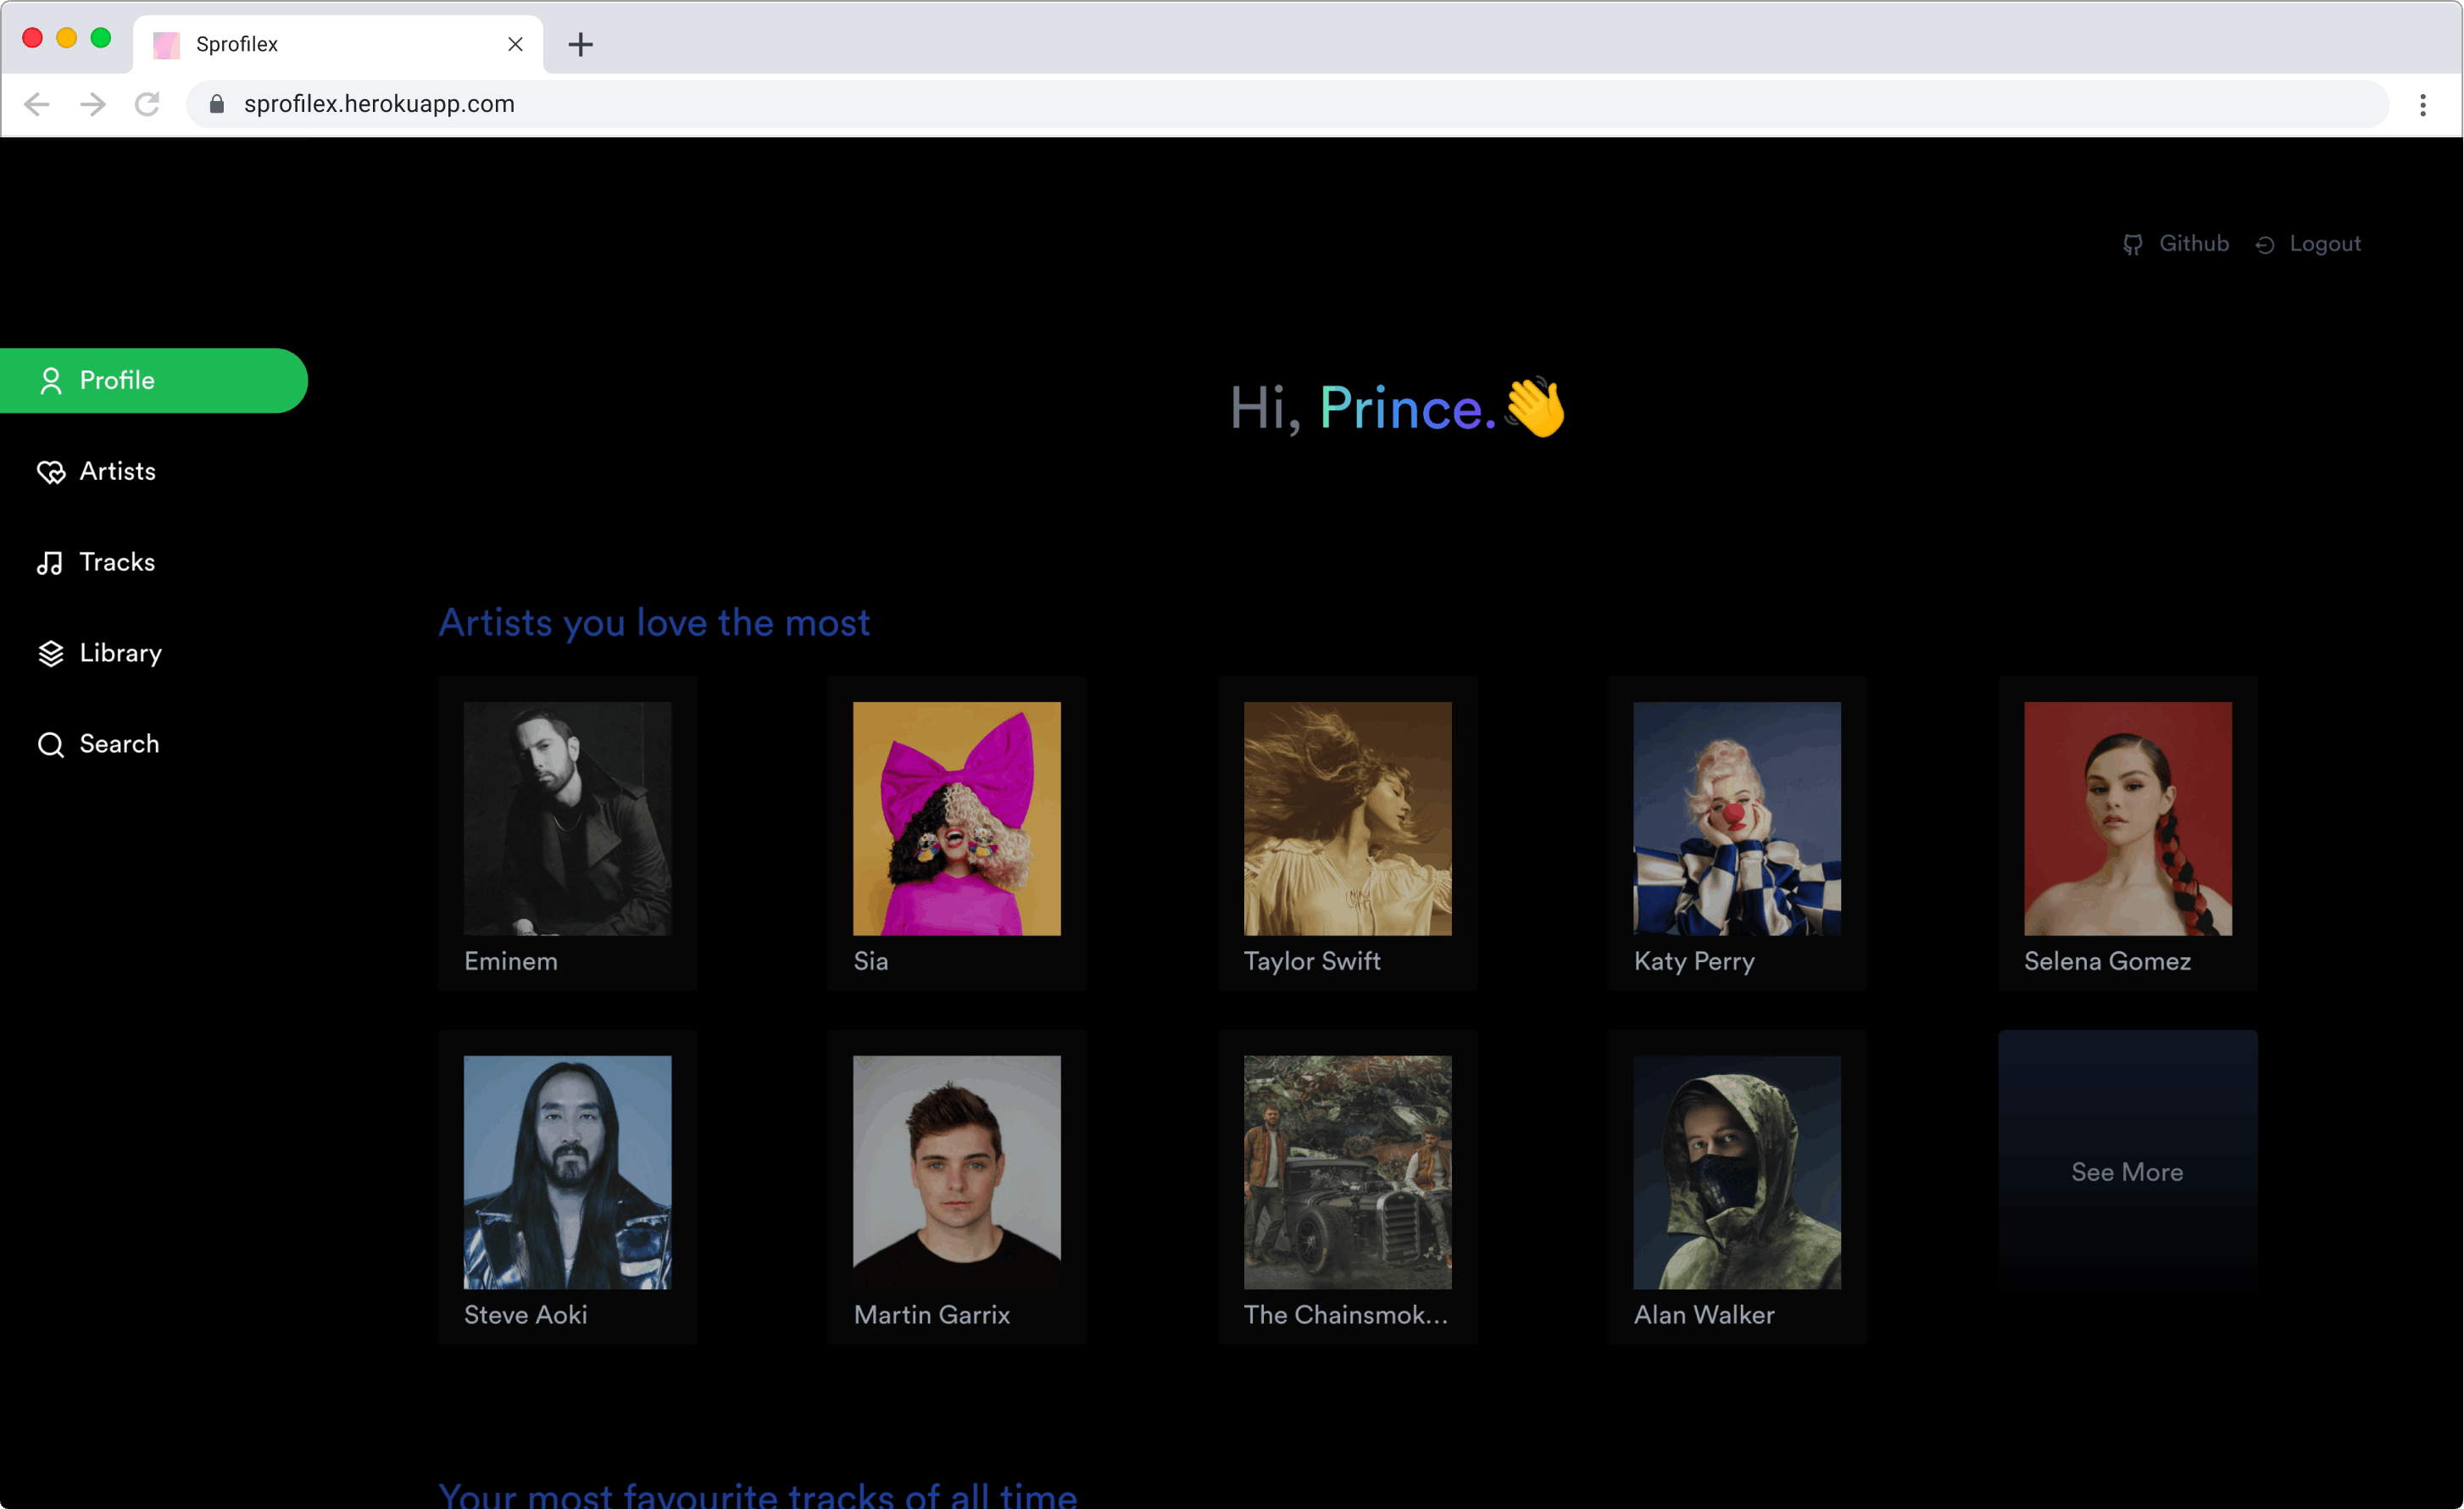Click the browser forward arrow
The image size is (2464, 1509).
pyautogui.click(x=93, y=104)
